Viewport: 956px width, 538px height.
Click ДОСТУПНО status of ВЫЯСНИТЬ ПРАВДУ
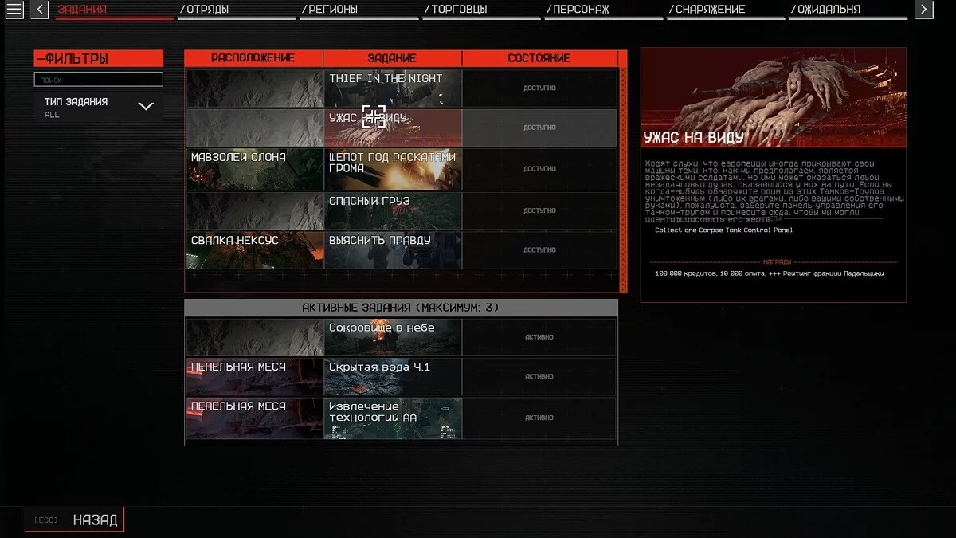(x=540, y=250)
